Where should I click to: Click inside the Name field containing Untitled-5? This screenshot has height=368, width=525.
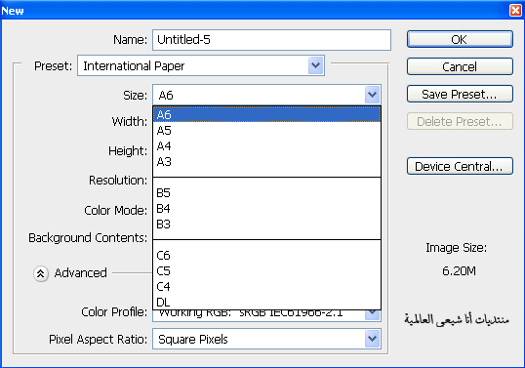coord(271,40)
